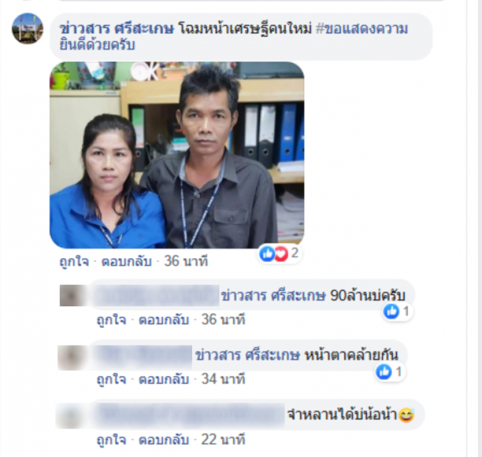Click the reactions icon under the photo
482x457 pixels.
pyautogui.click(x=274, y=254)
